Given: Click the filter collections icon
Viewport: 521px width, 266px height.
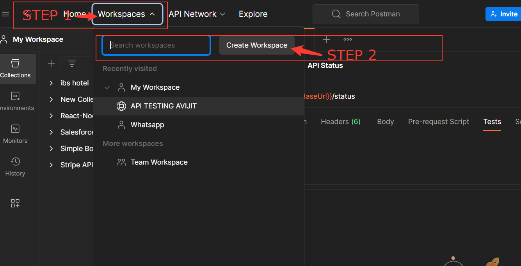Looking at the screenshot, I should tap(72, 63).
